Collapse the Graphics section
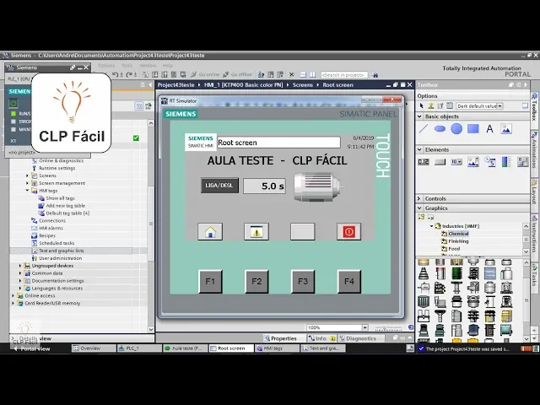 pyautogui.click(x=419, y=208)
